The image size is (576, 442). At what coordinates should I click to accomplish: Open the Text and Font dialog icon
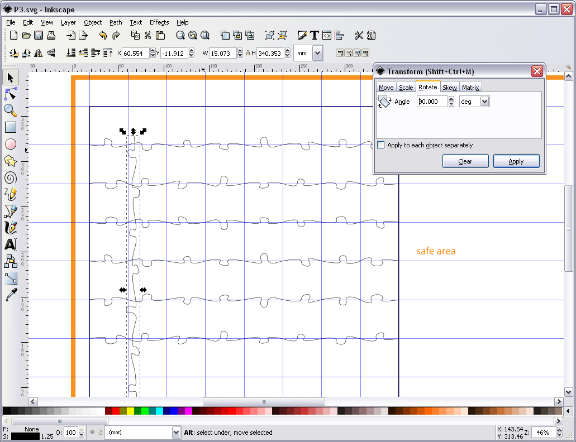(314, 35)
